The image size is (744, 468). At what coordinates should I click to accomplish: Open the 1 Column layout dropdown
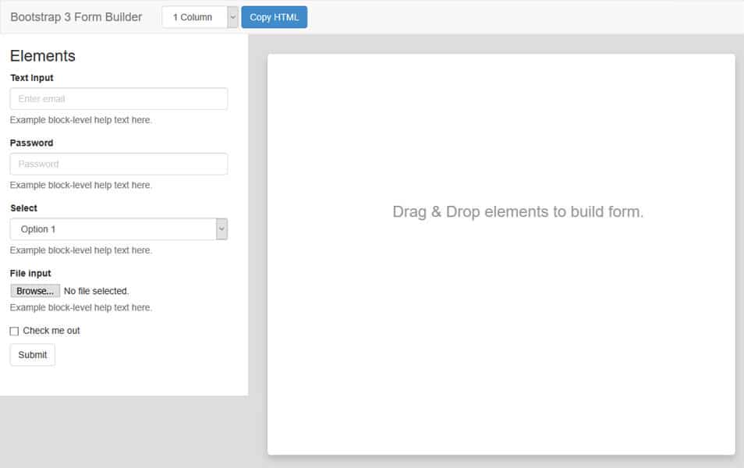200,17
